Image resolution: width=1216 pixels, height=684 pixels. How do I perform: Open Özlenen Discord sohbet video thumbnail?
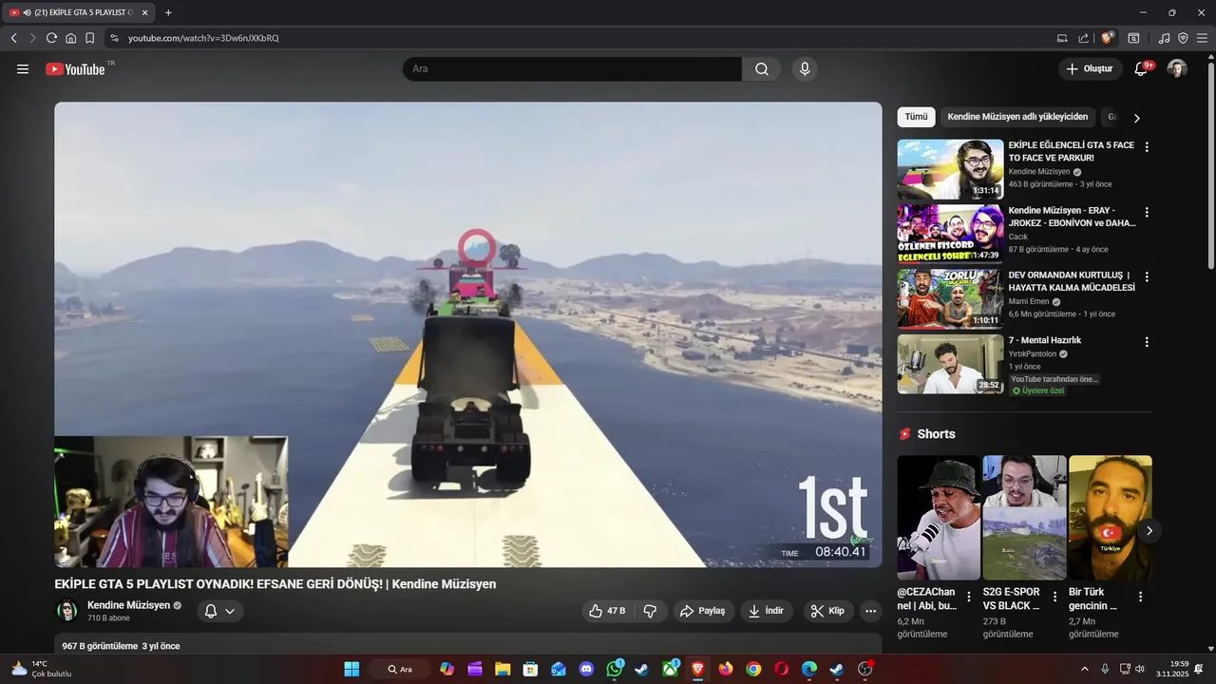click(950, 234)
